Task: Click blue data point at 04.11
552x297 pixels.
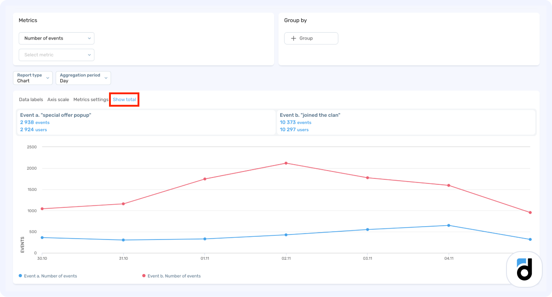Action: (x=448, y=225)
